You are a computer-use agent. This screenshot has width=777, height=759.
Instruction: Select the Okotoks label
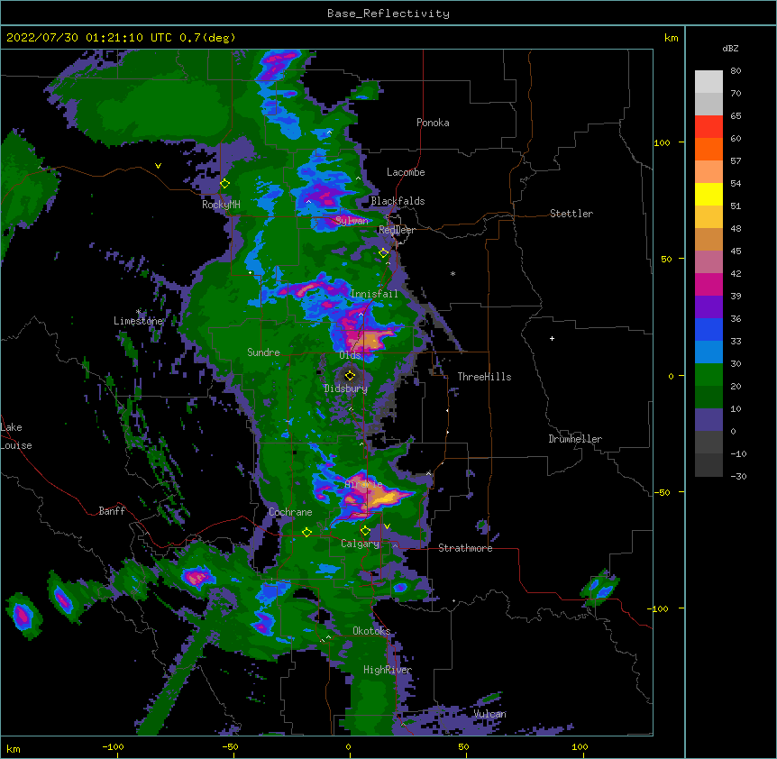[x=371, y=631]
